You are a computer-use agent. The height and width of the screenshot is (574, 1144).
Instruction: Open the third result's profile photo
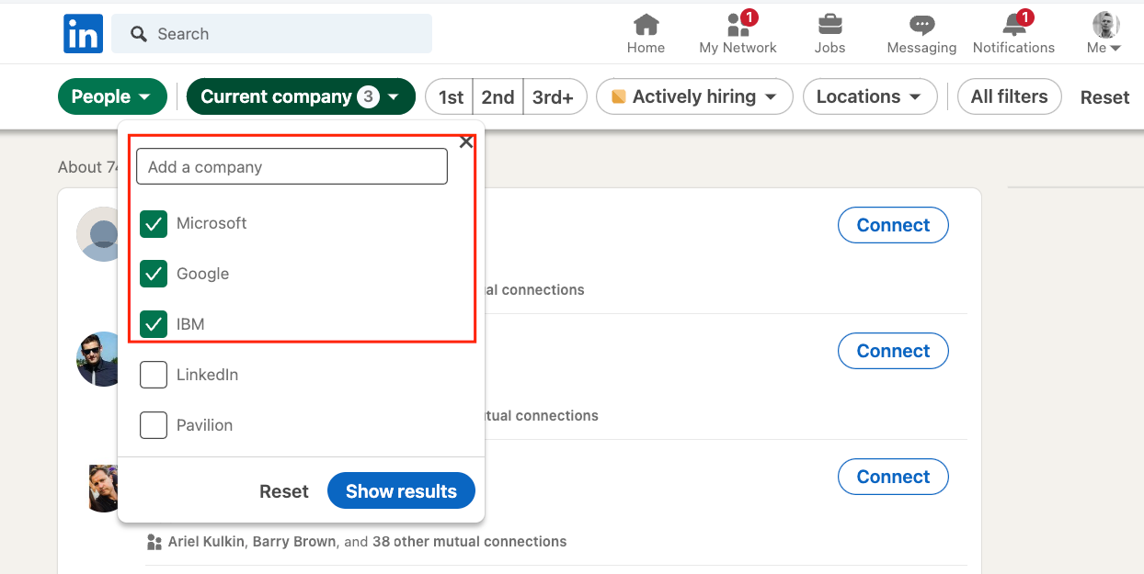coord(103,488)
